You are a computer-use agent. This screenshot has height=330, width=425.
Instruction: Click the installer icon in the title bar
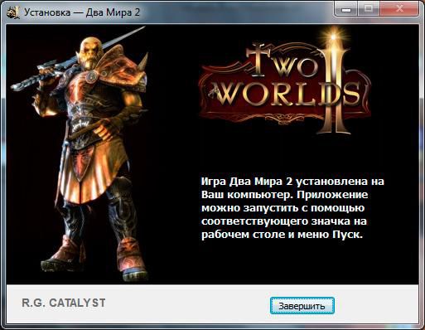(13, 12)
